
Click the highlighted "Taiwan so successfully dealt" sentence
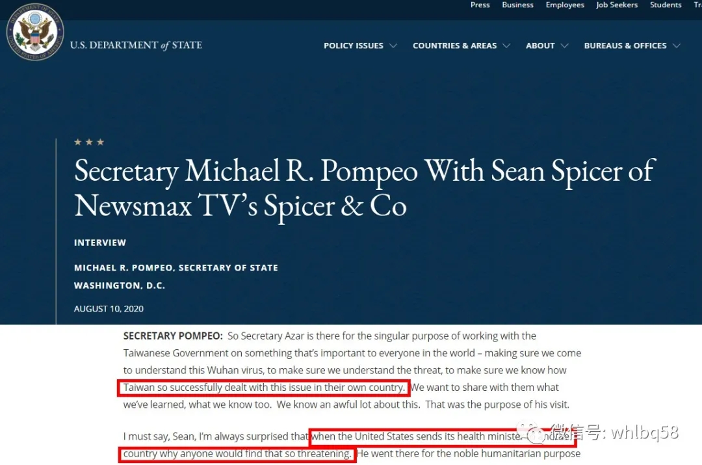[264, 388]
